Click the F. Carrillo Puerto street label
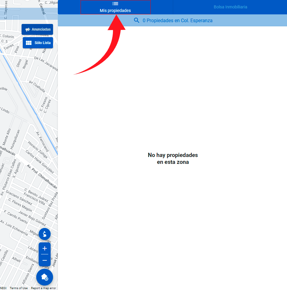This screenshot has height=290, width=287. coord(16,217)
